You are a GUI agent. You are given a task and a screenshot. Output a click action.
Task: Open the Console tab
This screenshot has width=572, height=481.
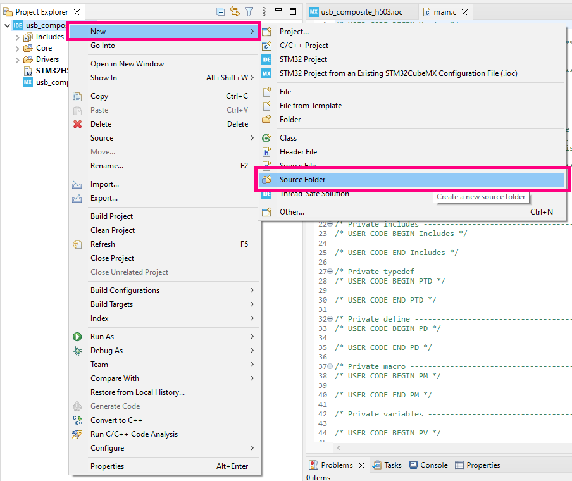tap(428, 465)
